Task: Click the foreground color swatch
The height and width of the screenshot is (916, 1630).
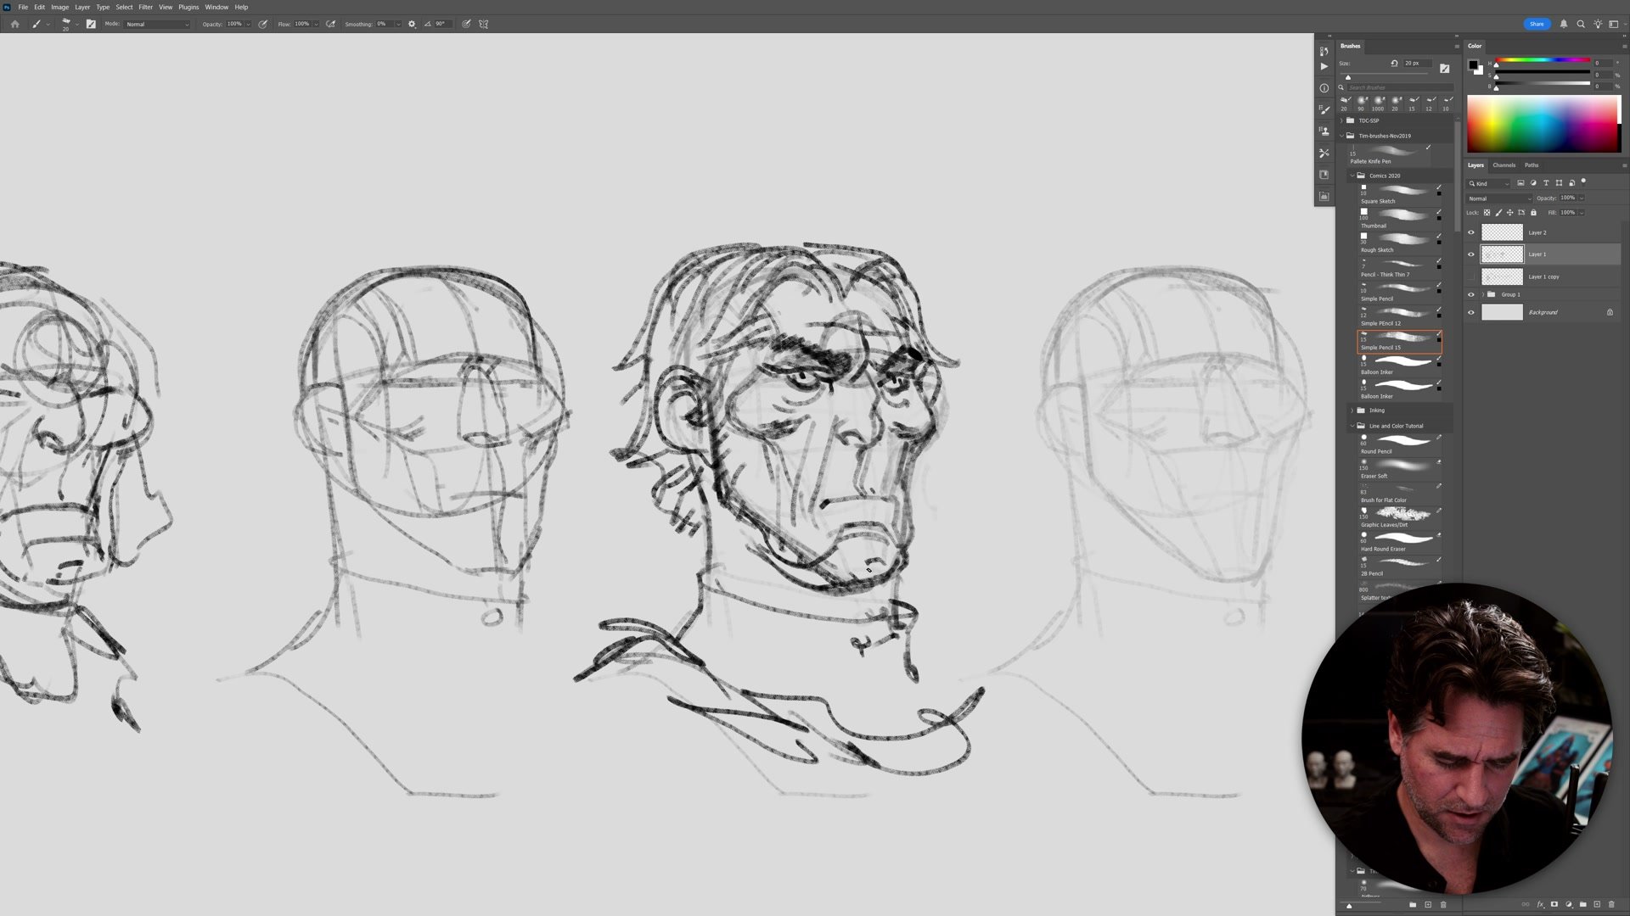Action: [1474, 64]
